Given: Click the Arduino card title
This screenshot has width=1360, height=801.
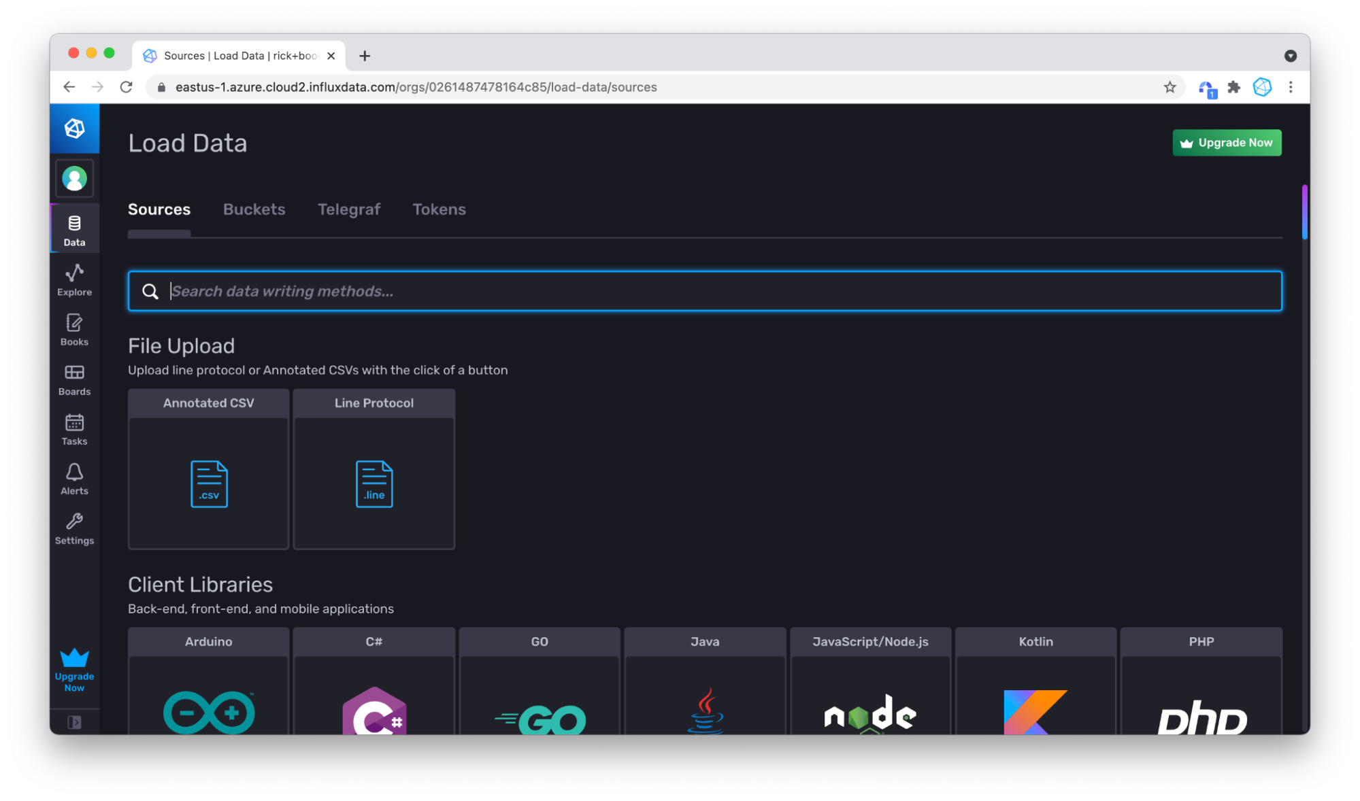Looking at the screenshot, I should coord(209,641).
